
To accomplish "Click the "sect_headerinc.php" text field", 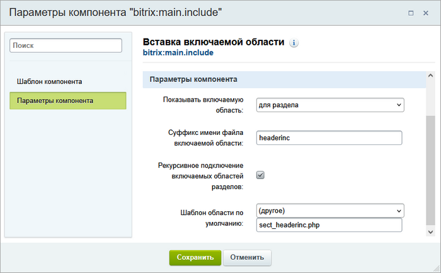I will (x=329, y=225).
